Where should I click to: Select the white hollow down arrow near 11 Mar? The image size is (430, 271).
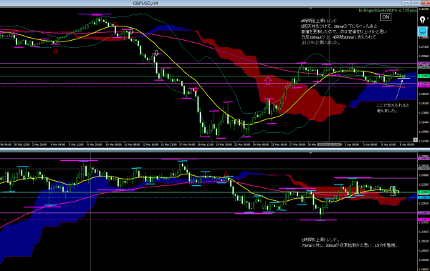(131, 31)
